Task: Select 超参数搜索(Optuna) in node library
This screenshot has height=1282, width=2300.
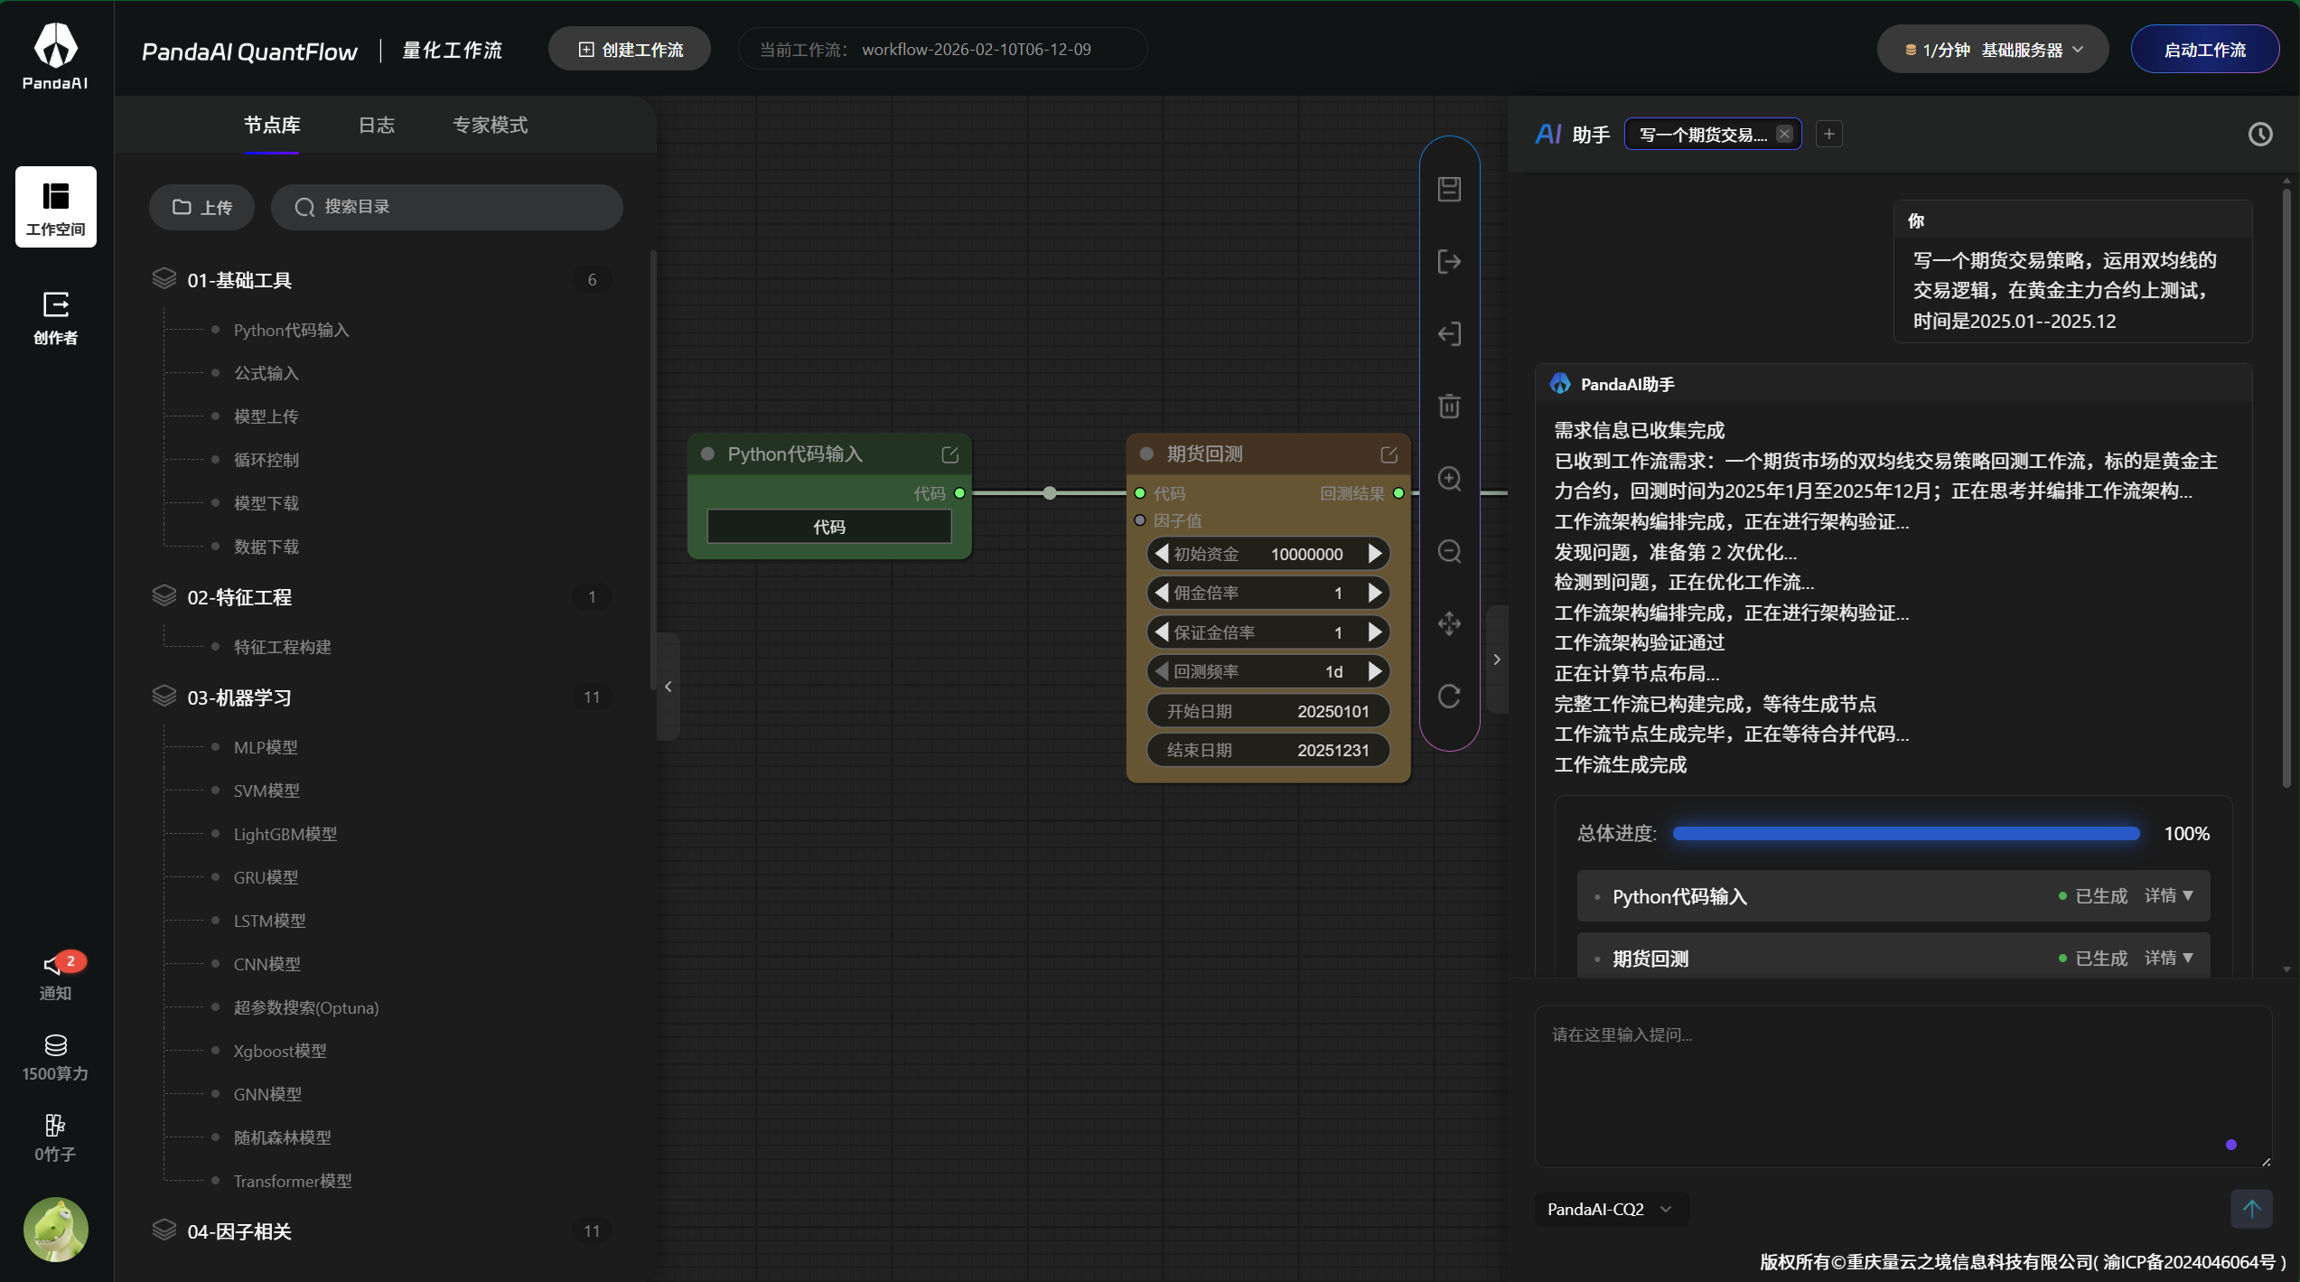Action: pyautogui.click(x=306, y=1007)
